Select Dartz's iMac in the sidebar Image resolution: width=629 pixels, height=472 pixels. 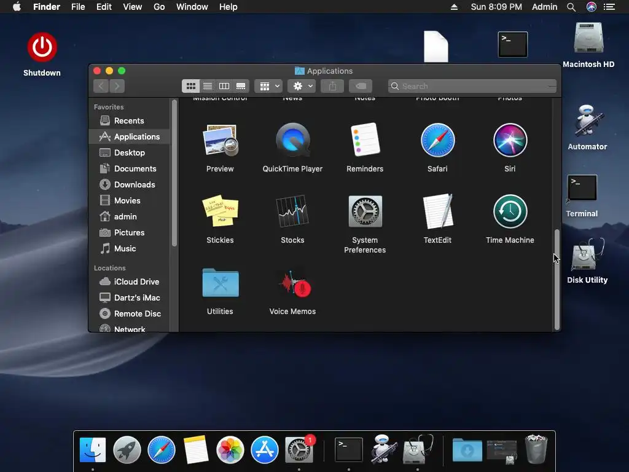coord(129,298)
